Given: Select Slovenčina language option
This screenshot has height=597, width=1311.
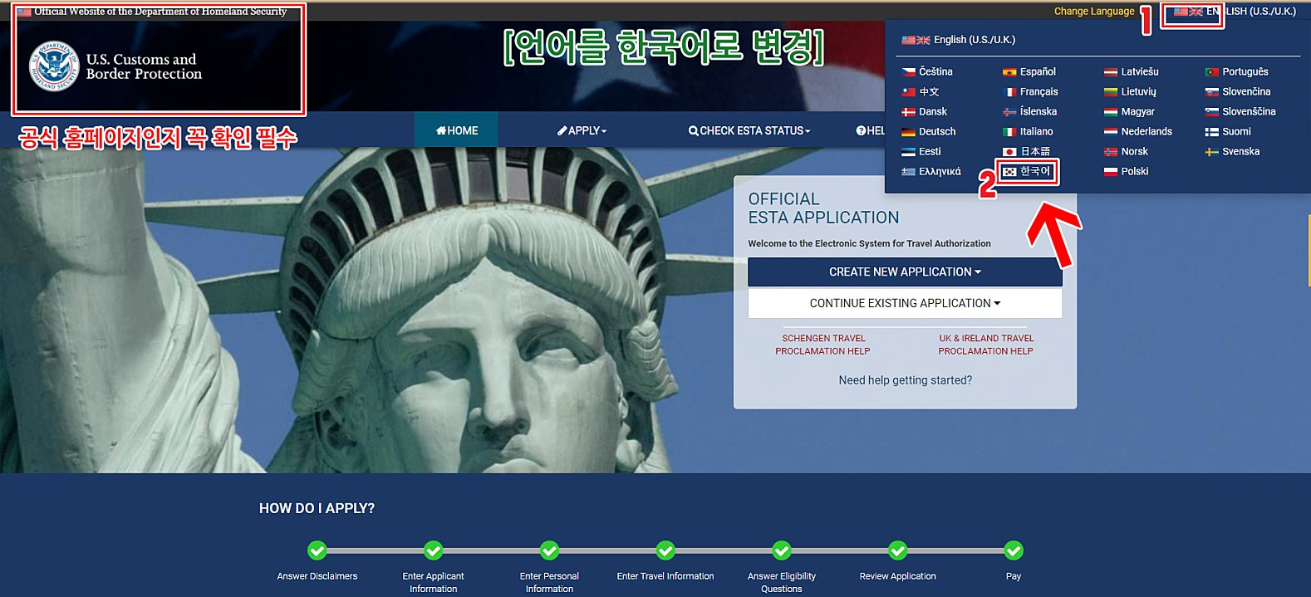Looking at the screenshot, I should (x=1238, y=91).
